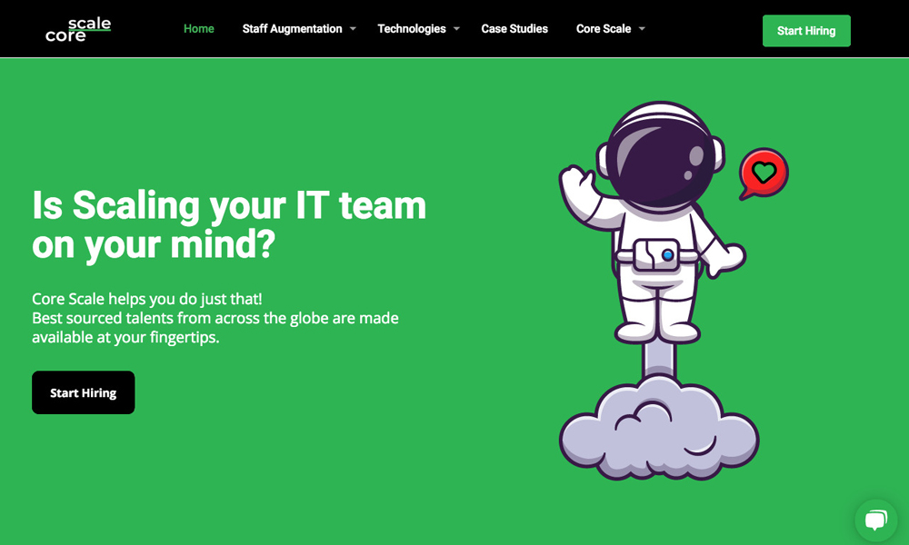The image size is (909, 545).
Task: Click the 'Core Scale helps you' paragraph
Action: click(215, 318)
